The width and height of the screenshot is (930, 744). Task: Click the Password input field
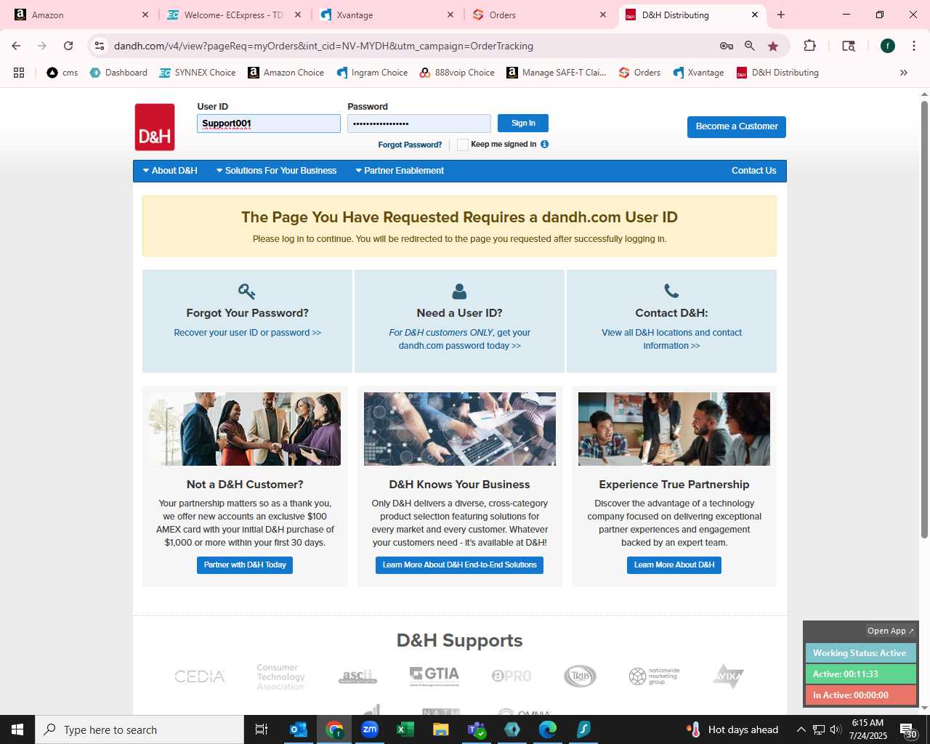tap(419, 124)
